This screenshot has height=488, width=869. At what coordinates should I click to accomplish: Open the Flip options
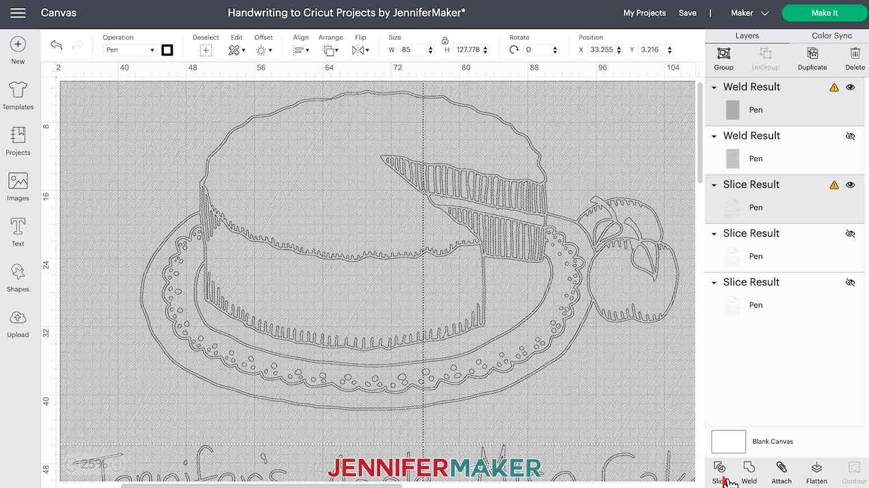tap(360, 50)
